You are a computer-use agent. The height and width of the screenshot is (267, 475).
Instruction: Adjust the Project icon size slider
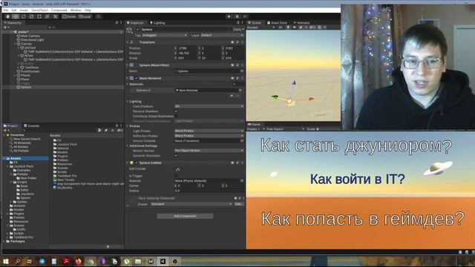pyautogui.click(x=114, y=246)
